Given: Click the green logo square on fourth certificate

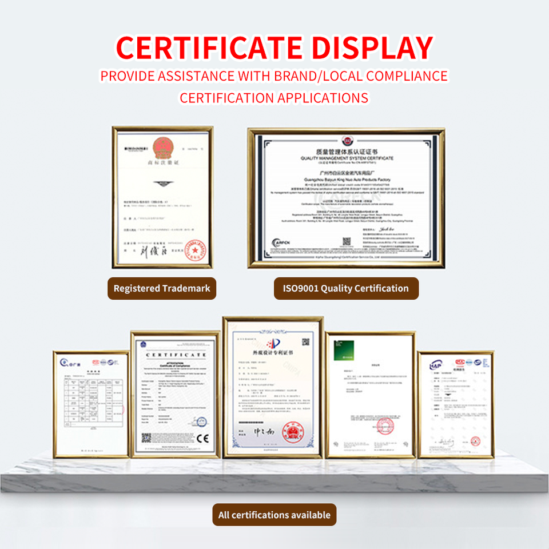Looking at the screenshot, I should coord(344,350).
